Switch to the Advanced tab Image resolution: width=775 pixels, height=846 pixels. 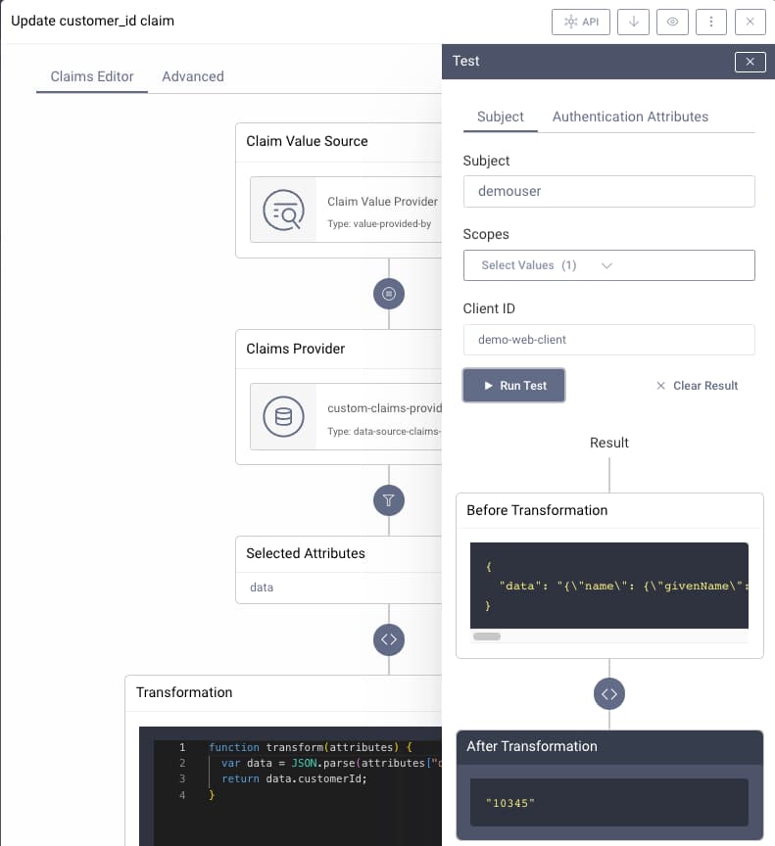[x=193, y=76]
